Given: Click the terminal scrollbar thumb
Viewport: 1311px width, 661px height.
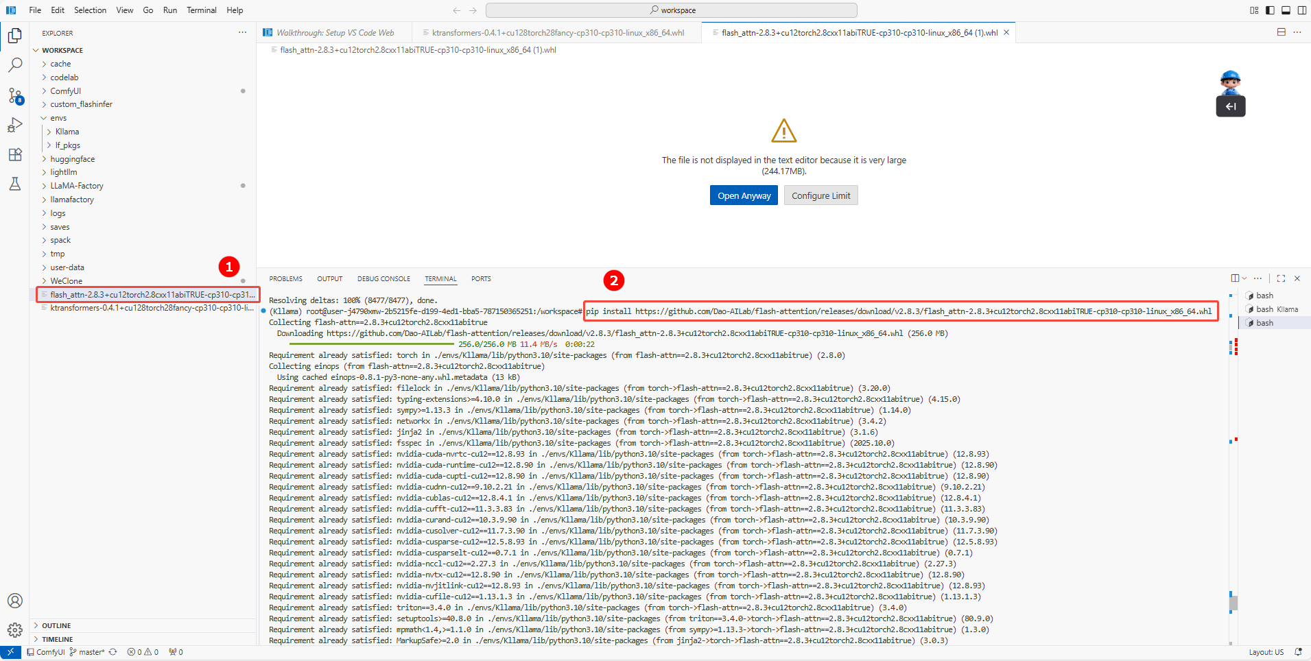Looking at the screenshot, I should [x=1233, y=603].
